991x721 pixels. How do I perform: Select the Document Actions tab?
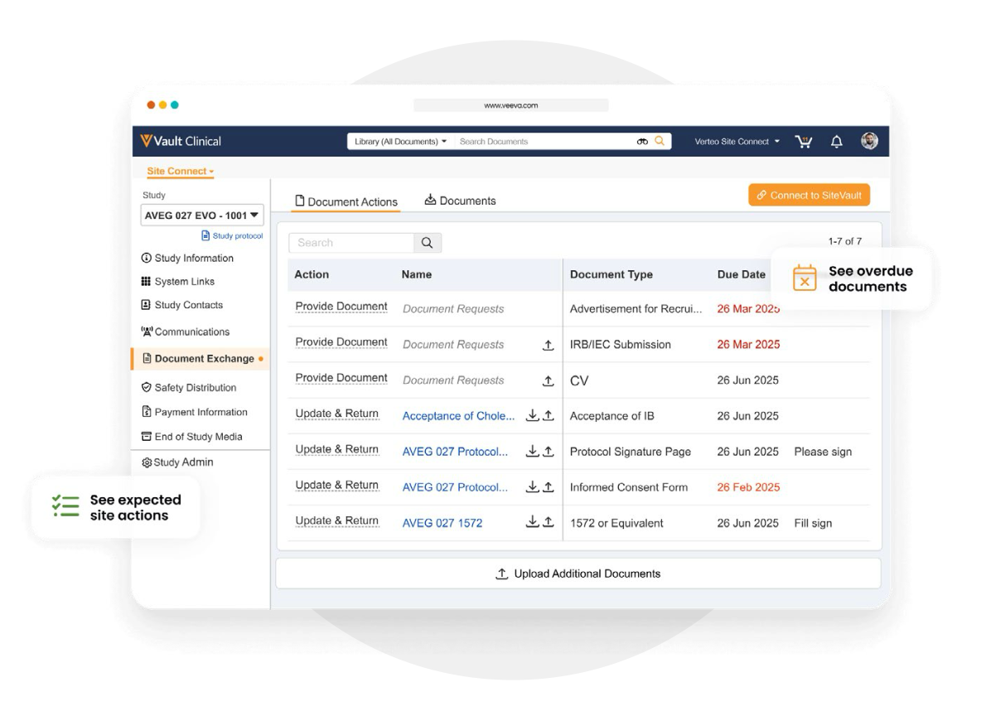point(346,201)
